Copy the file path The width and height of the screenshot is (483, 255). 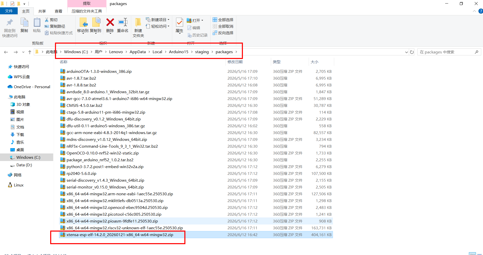pyautogui.click(x=55, y=26)
